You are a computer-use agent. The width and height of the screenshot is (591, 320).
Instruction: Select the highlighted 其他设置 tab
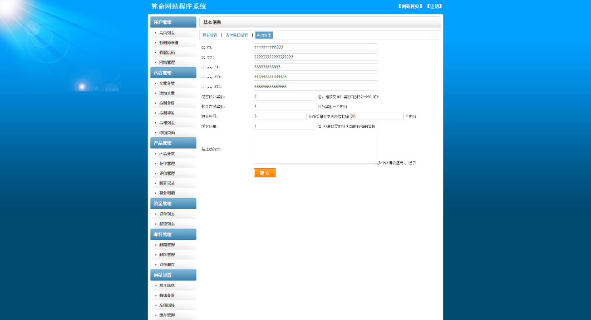point(263,35)
